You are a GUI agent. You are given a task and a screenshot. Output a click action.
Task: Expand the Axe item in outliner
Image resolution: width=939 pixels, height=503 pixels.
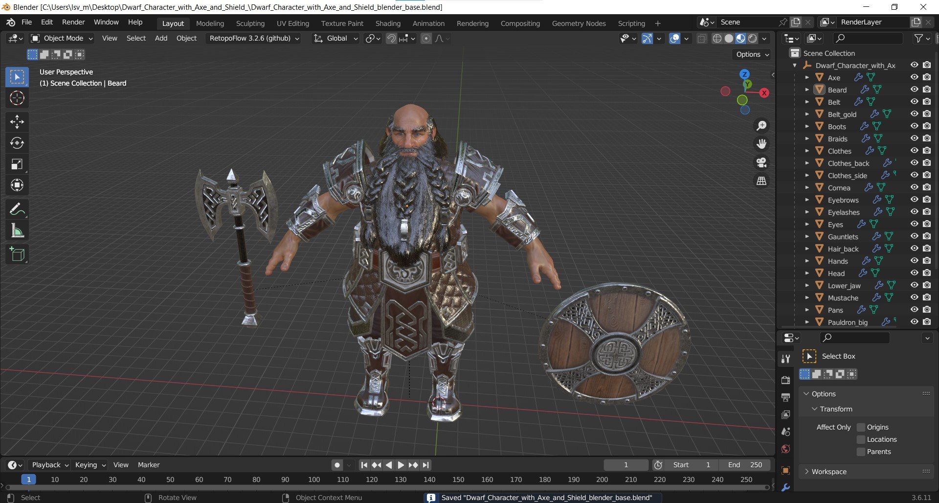[807, 77]
